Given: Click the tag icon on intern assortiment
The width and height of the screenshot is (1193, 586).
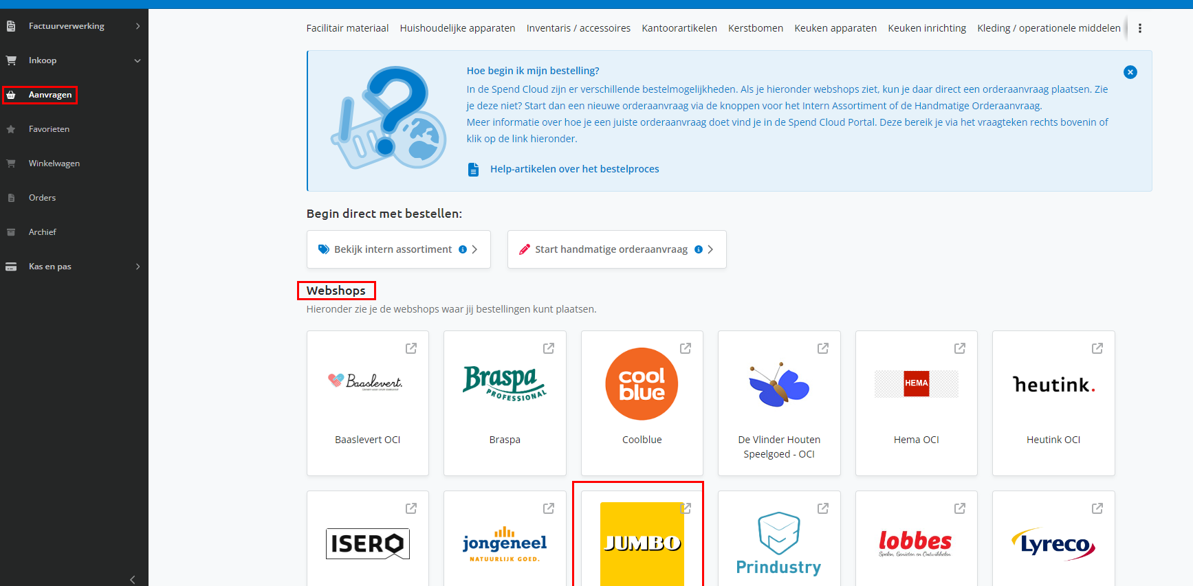Looking at the screenshot, I should [323, 249].
